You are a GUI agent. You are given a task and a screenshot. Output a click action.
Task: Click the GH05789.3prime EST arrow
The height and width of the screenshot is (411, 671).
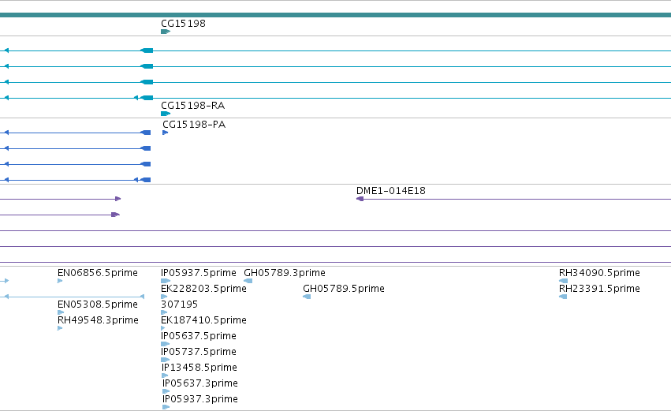(248, 282)
